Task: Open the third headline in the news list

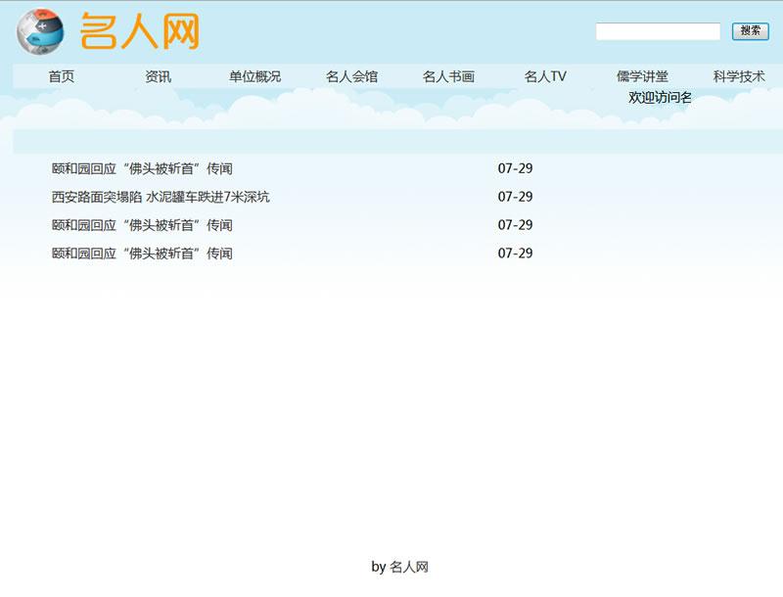Action: click(x=142, y=225)
